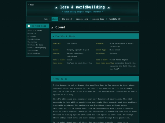Click the Who He Is section header
This screenshot has width=165, height=123.
(x=95, y=79)
